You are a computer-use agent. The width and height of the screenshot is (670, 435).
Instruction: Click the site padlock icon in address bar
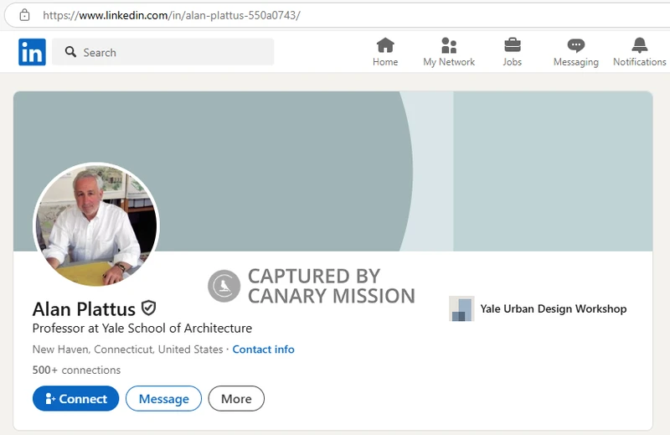pyautogui.click(x=25, y=15)
